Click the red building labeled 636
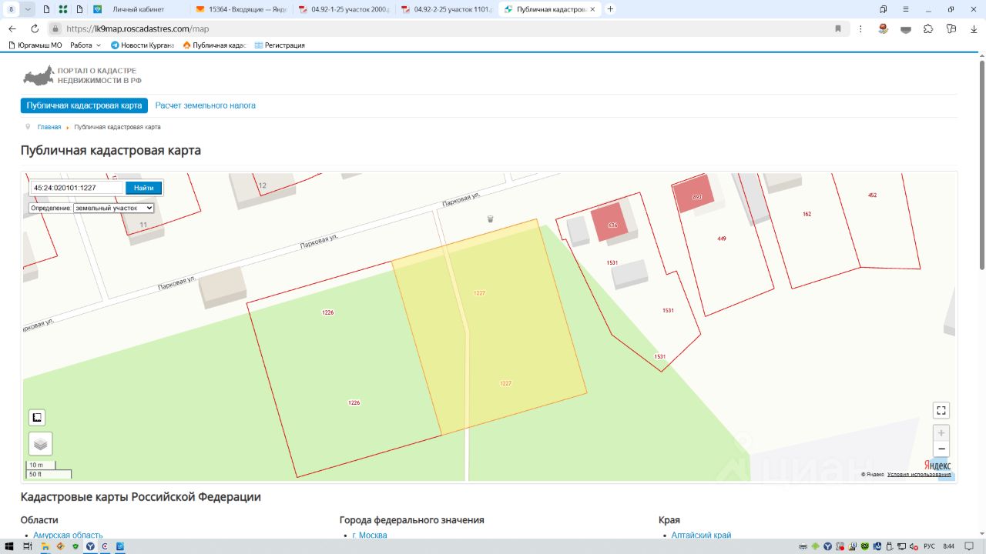This screenshot has height=554, width=986. click(x=612, y=223)
